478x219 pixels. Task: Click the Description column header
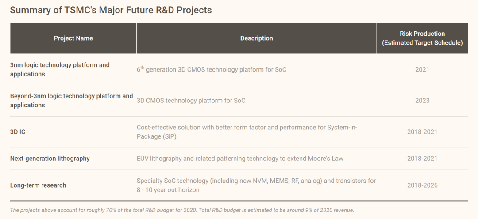coord(256,38)
